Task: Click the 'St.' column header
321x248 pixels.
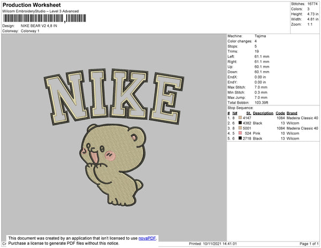Action: 249,113
